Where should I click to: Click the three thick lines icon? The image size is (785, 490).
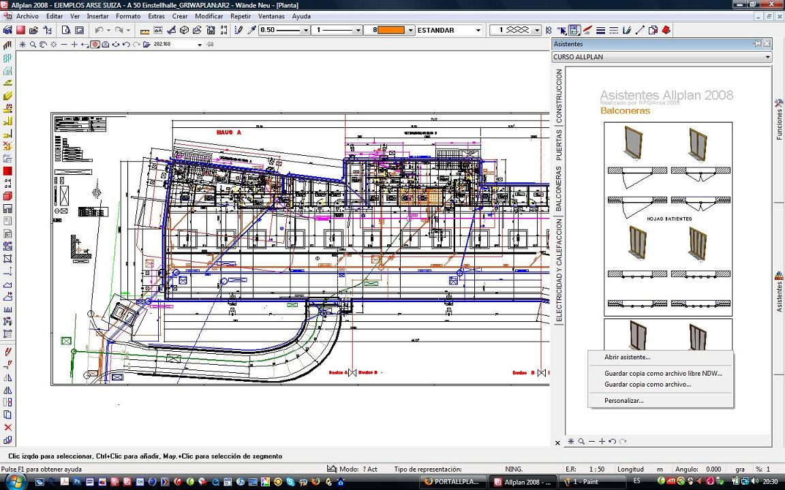pos(600,31)
